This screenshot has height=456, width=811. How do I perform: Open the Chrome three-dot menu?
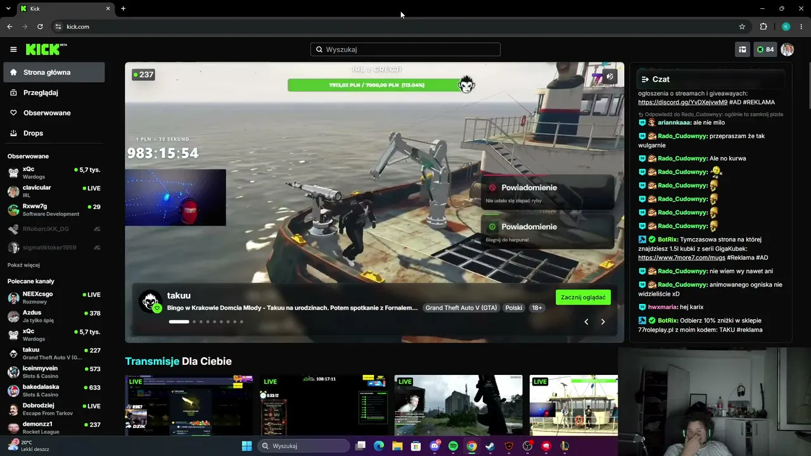coord(801,27)
